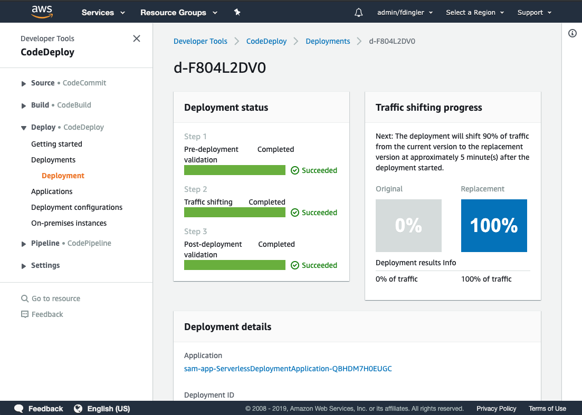Viewport: 582px width, 415px height.
Task: Click the Pre-deployment validation progress bar
Action: [x=235, y=170]
